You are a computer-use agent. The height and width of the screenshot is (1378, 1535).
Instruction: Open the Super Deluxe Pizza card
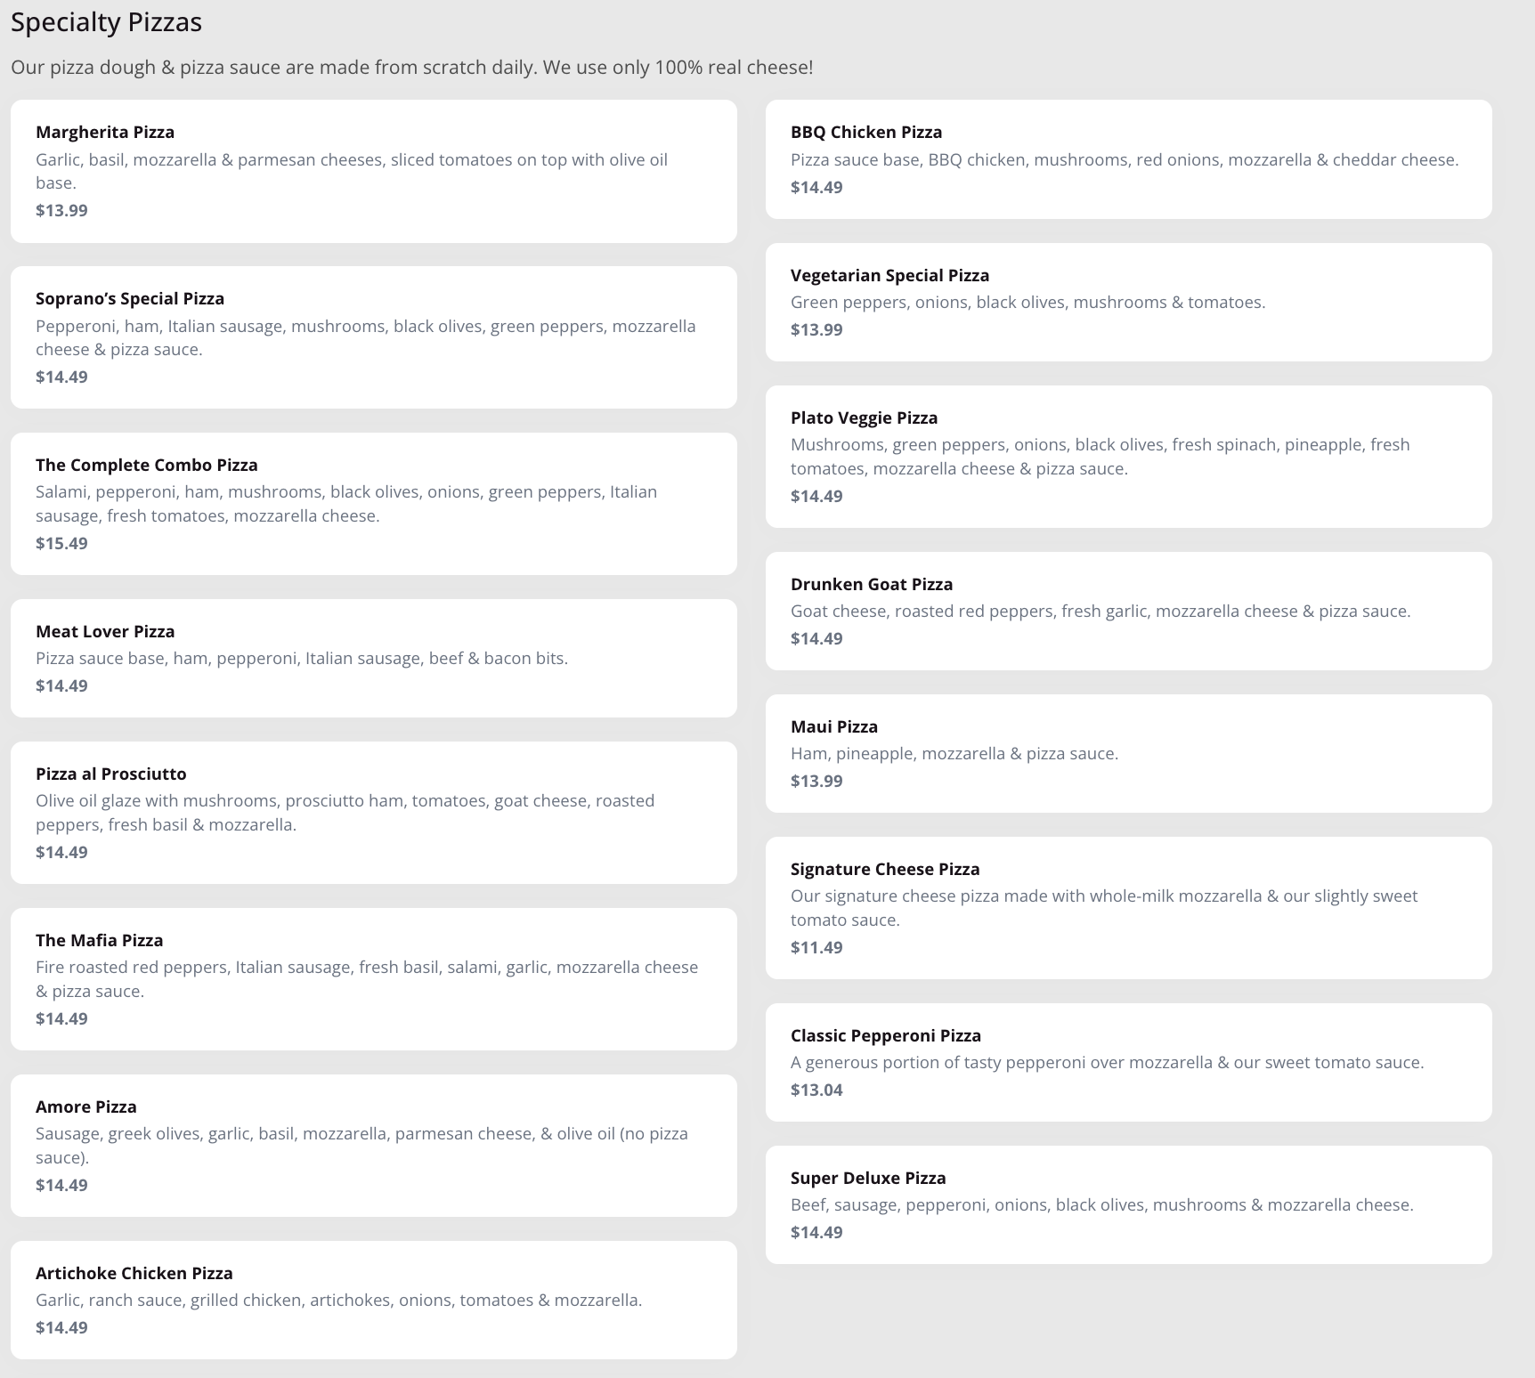(x=1128, y=1204)
